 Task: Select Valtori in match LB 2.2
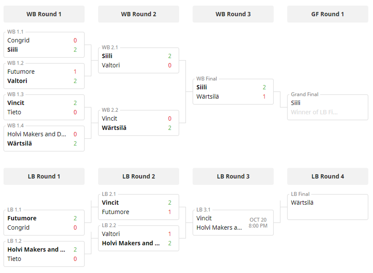(111, 234)
